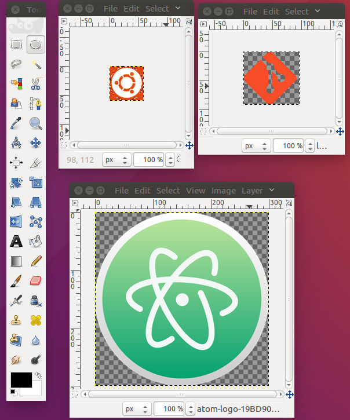Image resolution: width=350 pixels, height=420 pixels.
Task: Select the Airbrush tool
Action: coord(16,301)
